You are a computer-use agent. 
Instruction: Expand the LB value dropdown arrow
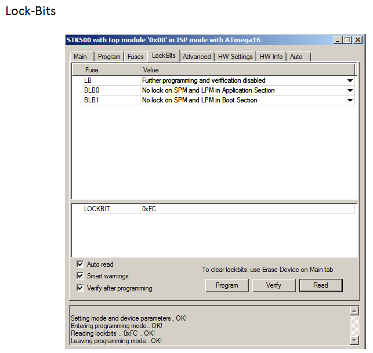coord(350,80)
